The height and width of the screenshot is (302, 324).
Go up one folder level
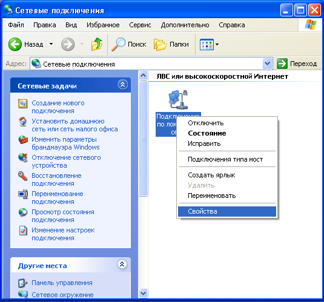[x=97, y=44]
